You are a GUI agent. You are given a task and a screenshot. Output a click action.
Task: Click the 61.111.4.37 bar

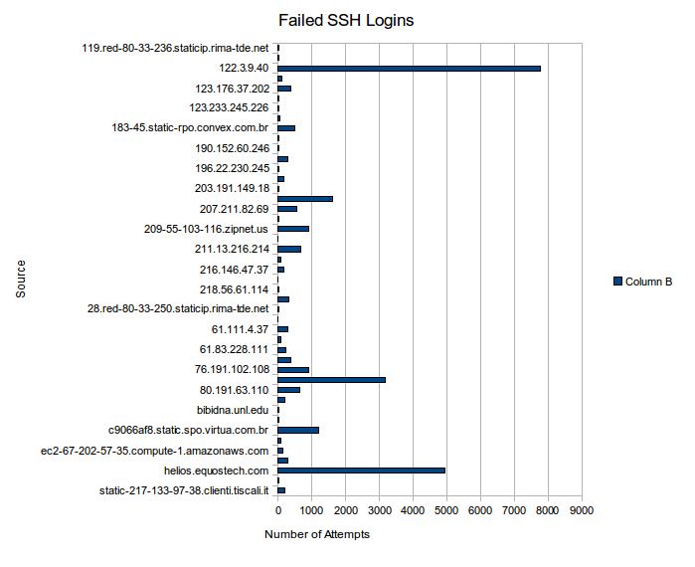[282, 329]
